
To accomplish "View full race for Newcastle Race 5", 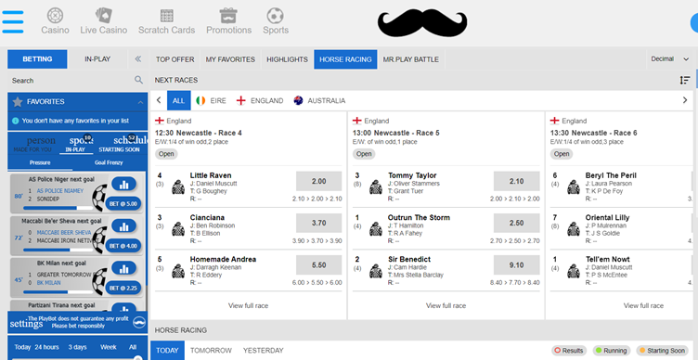I will click(x=446, y=305).
